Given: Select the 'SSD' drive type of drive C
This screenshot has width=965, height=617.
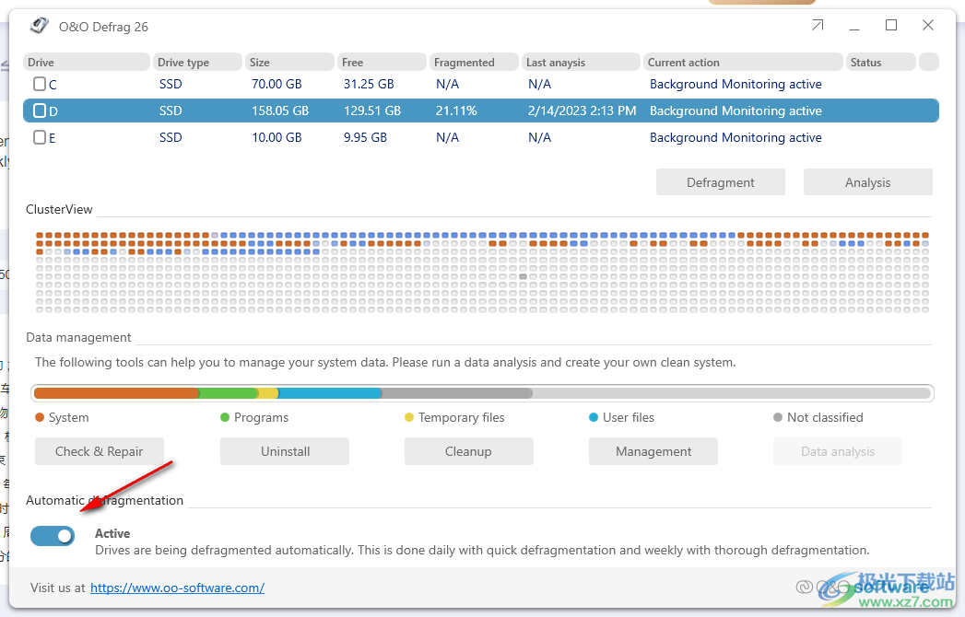Looking at the screenshot, I should [x=171, y=84].
